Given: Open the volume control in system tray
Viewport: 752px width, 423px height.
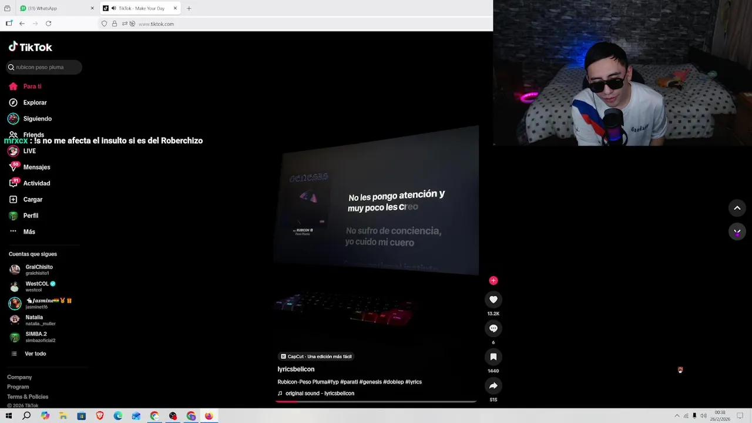Looking at the screenshot, I should pyautogui.click(x=703, y=416).
